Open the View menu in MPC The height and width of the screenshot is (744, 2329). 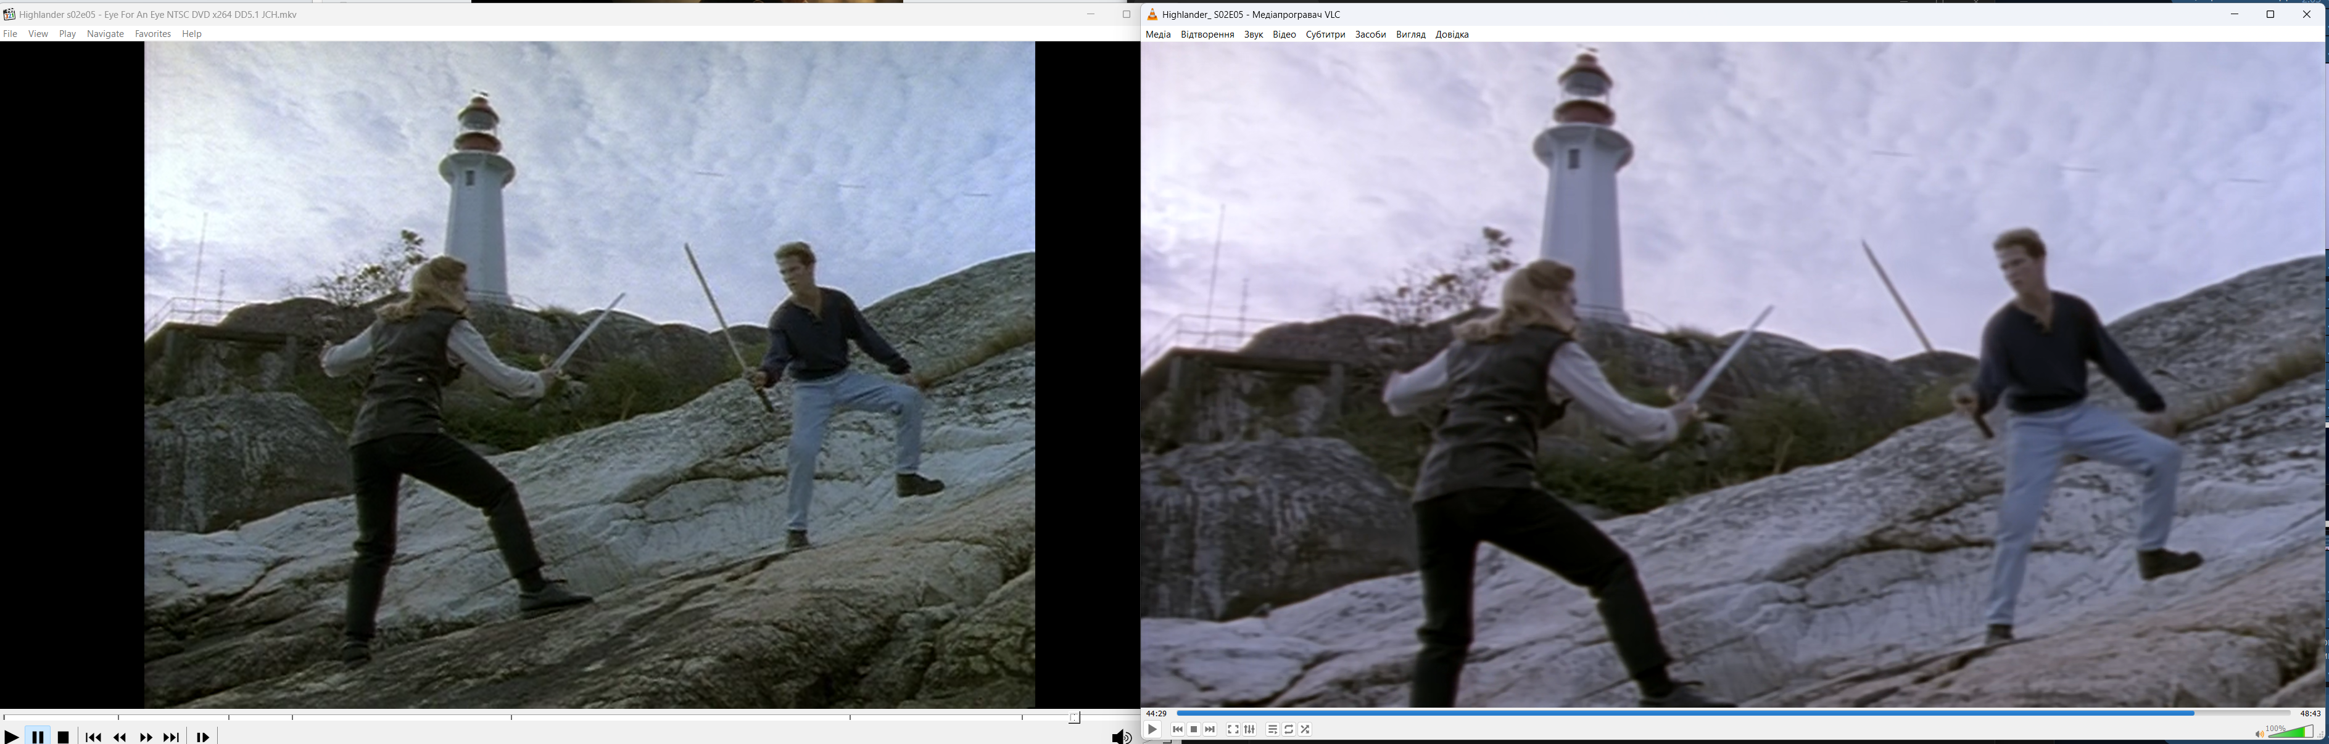click(x=38, y=33)
